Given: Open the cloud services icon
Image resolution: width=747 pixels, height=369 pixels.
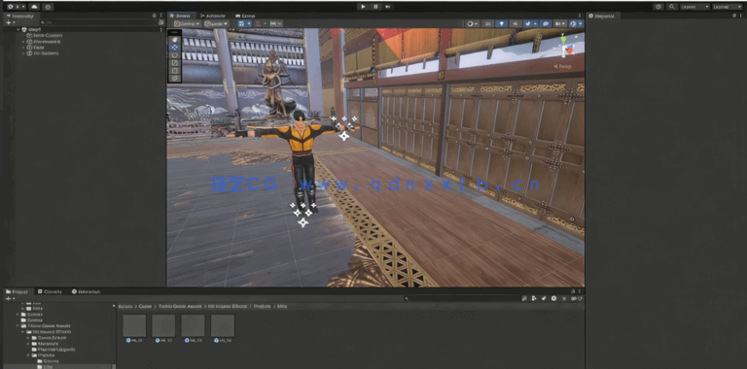Looking at the screenshot, I should coord(34,7).
